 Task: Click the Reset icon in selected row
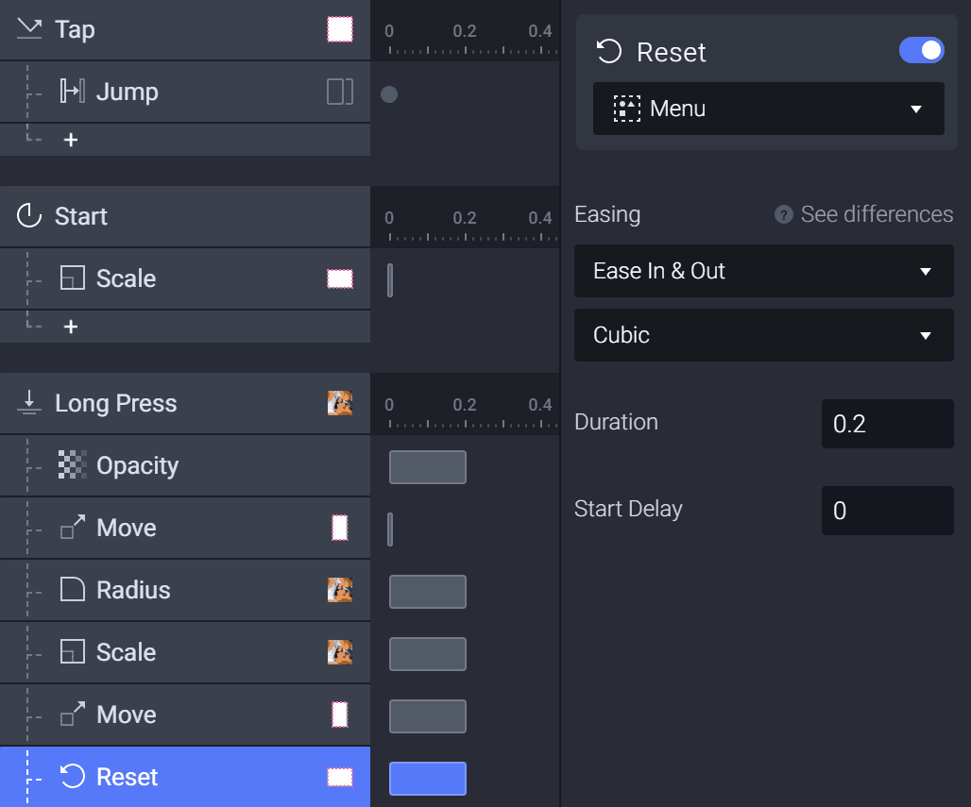tap(73, 776)
